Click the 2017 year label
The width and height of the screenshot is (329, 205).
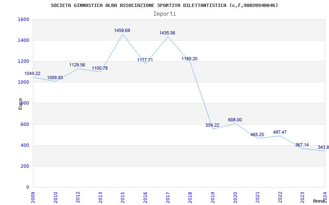click(168, 198)
